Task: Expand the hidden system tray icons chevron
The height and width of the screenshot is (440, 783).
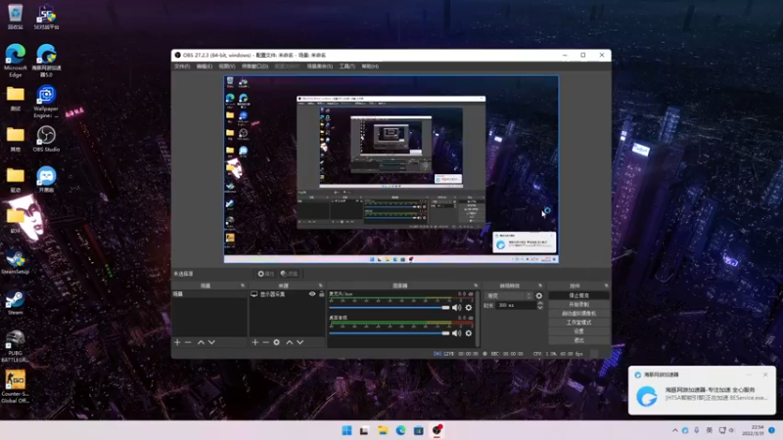Action: tap(675, 430)
